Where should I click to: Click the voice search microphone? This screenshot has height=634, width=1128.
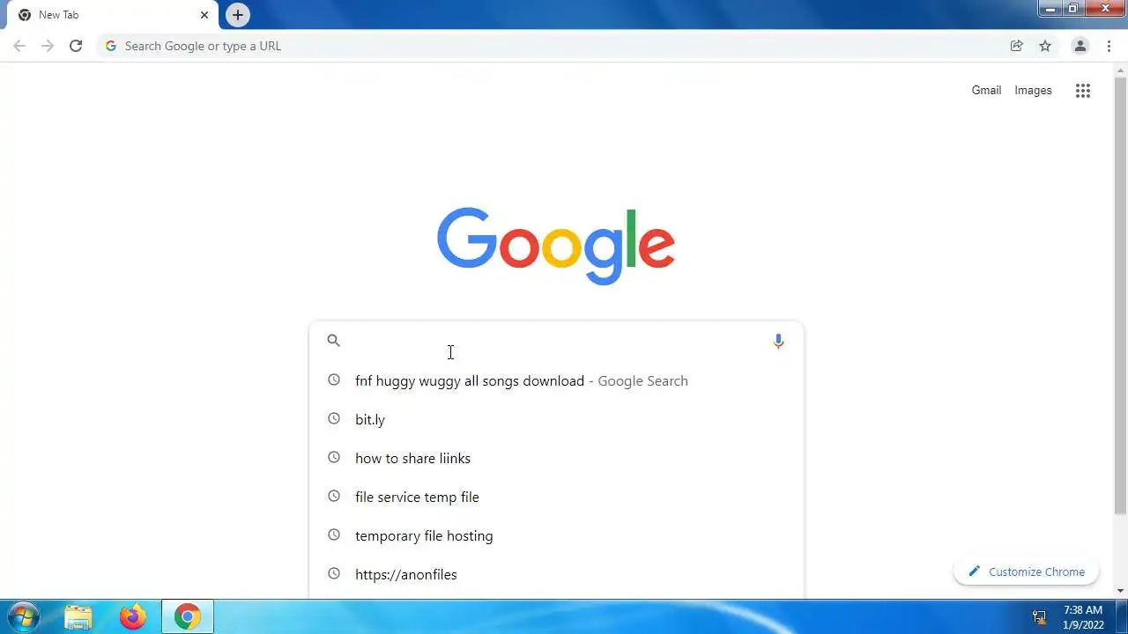778,341
